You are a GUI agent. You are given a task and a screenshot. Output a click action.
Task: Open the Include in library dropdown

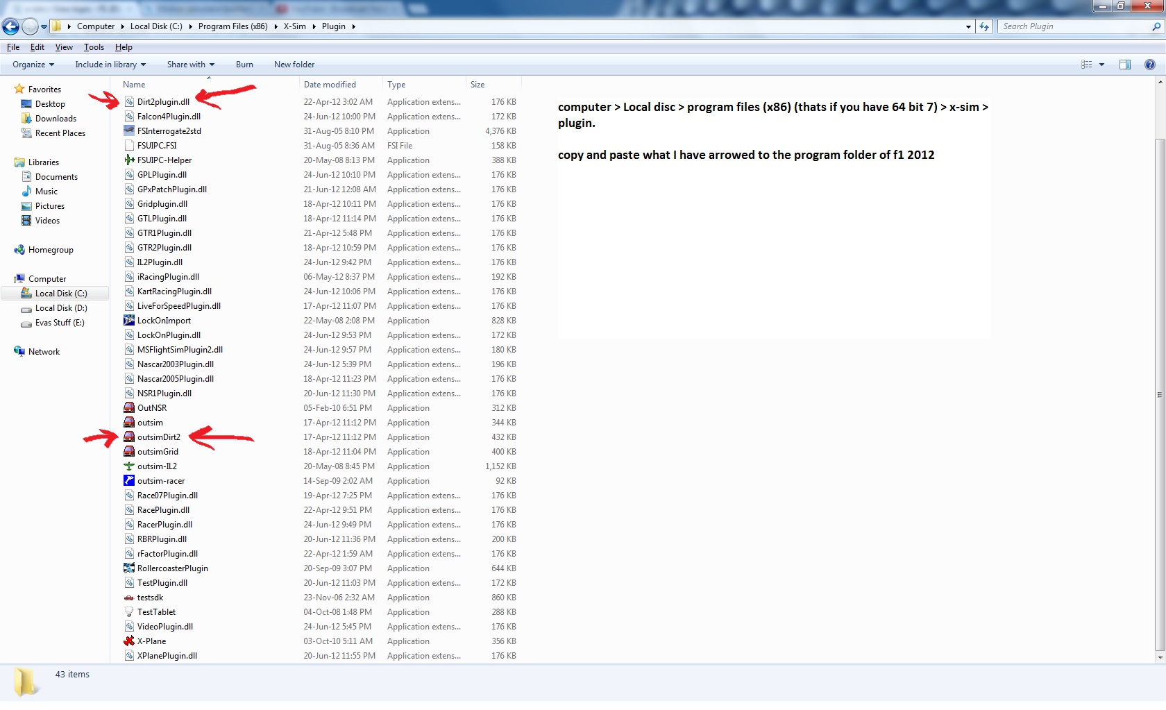[110, 65]
